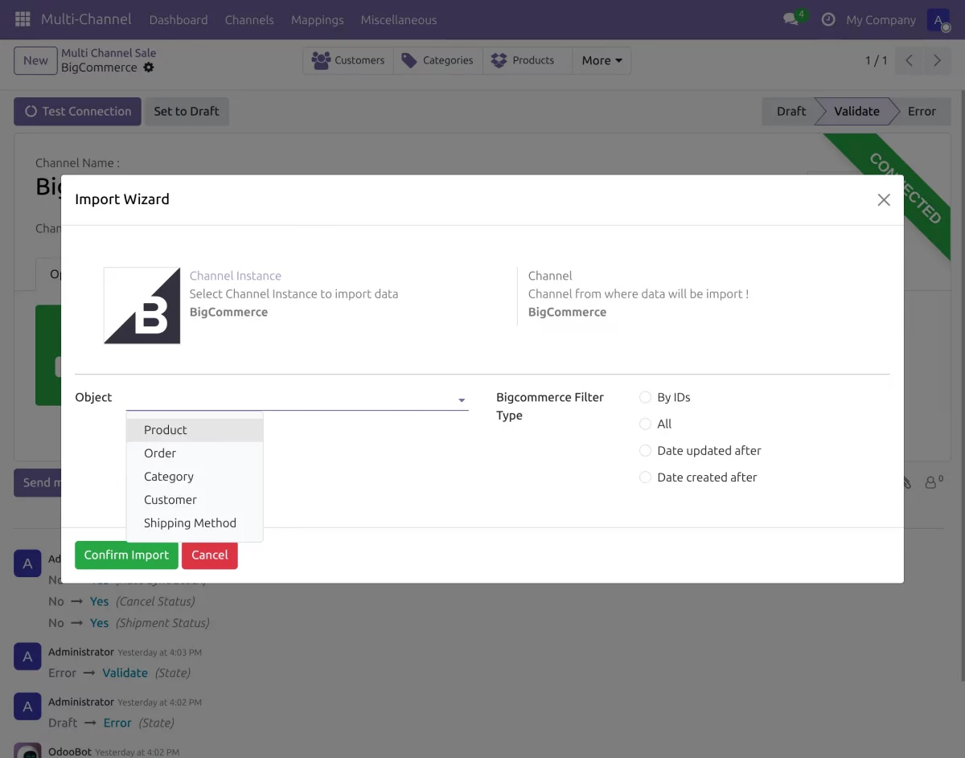
Task: Choose Order from the Object list
Action: click(195, 453)
